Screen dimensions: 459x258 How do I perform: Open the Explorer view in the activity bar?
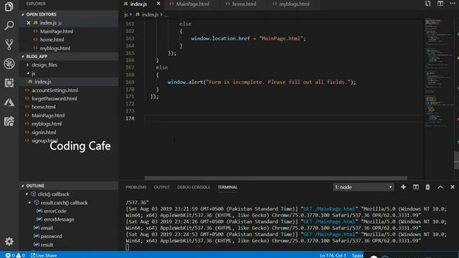click(x=9, y=6)
